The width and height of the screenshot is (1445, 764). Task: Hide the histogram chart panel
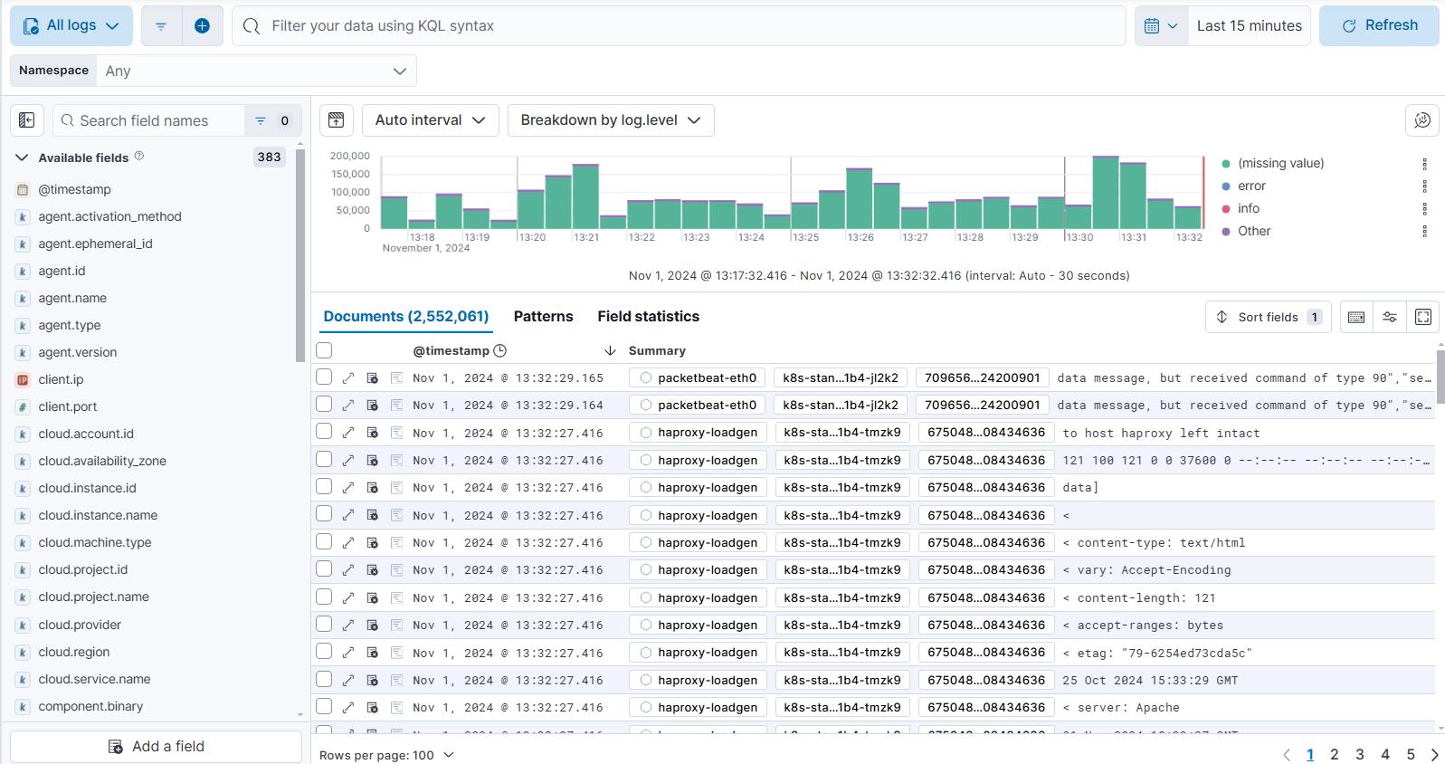(337, 120)
